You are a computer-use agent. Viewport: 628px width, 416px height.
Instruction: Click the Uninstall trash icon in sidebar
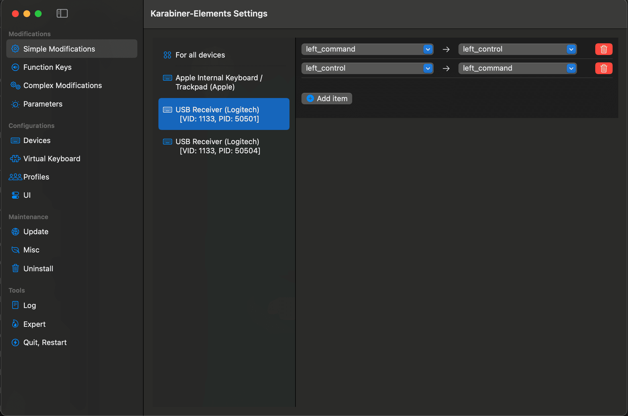(x=15, y=268)
